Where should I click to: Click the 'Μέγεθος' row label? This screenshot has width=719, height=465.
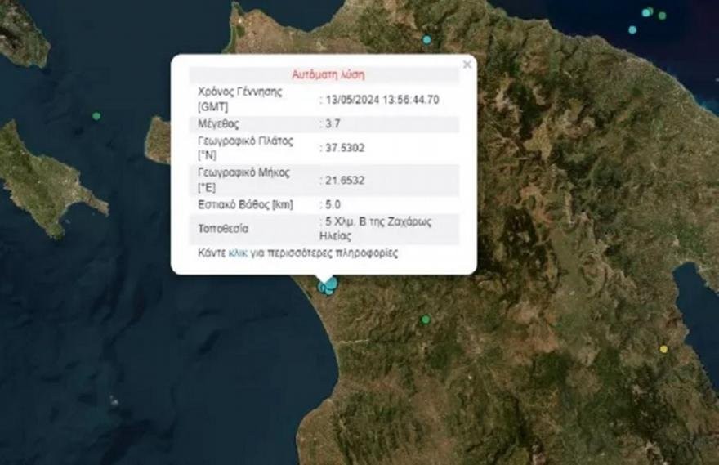pos(219,124)
